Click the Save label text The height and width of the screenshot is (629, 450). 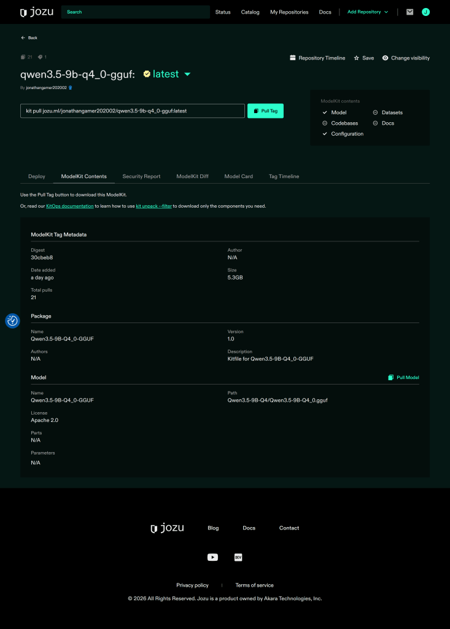pyautogui.click(x=368, y=58)
